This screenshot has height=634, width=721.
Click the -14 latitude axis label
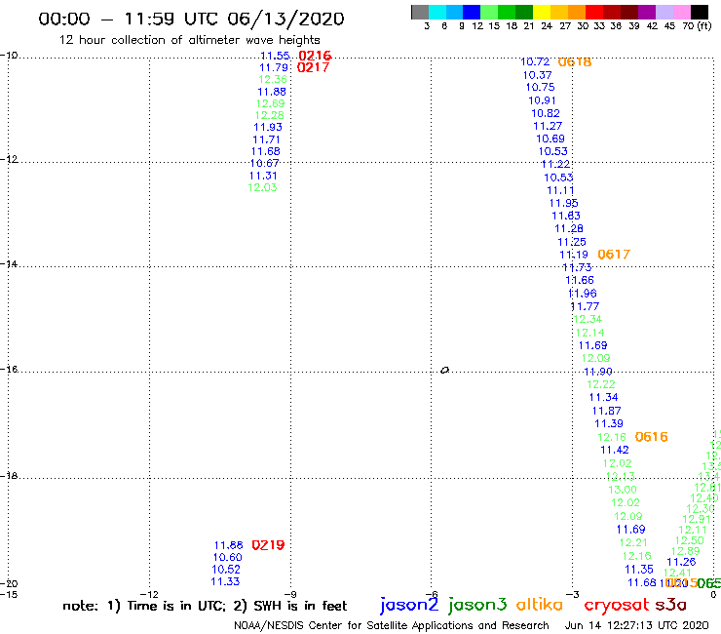[9, 264]
